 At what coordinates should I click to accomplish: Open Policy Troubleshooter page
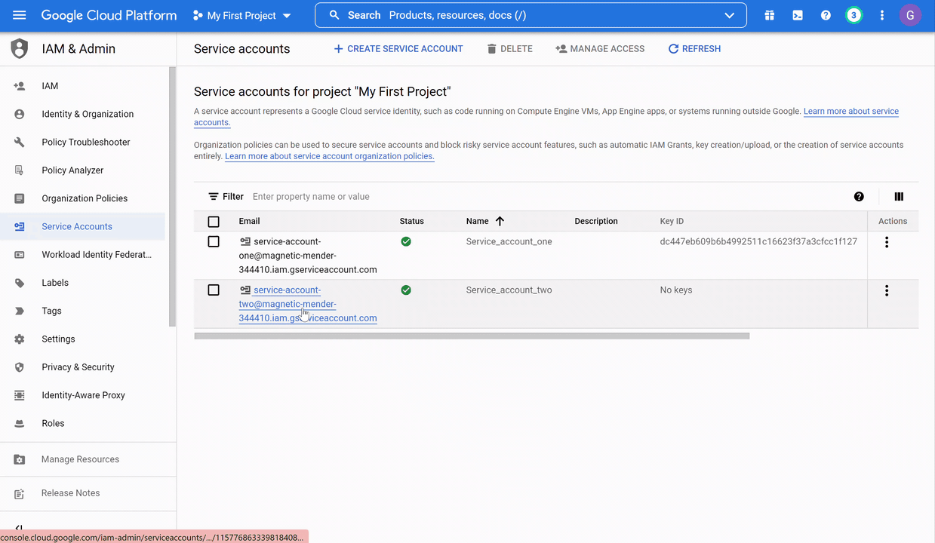[x=86, y=142]
